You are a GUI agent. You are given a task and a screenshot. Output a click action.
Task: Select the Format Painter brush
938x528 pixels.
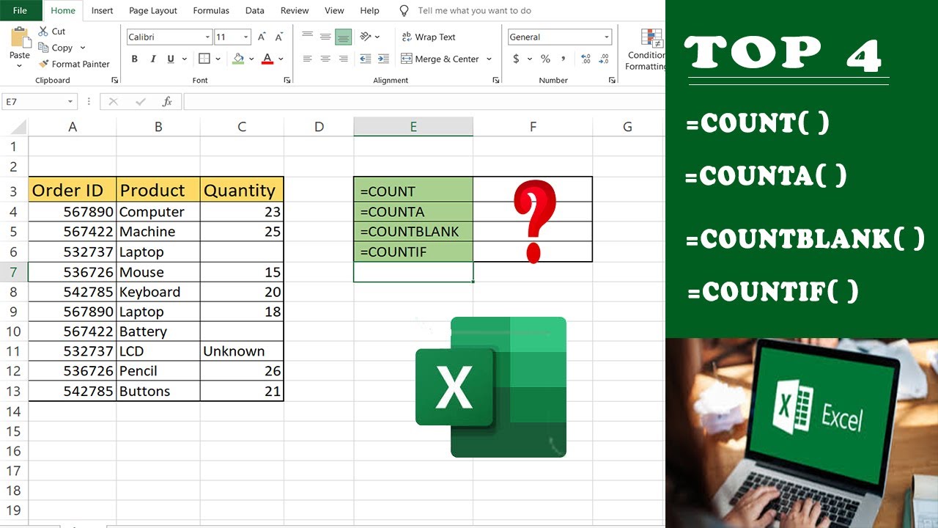44,64
